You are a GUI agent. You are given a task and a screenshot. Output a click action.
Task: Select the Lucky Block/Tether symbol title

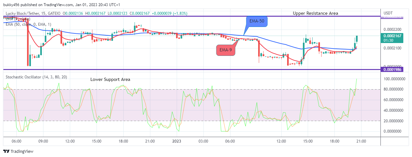click(x=26, y=13)
